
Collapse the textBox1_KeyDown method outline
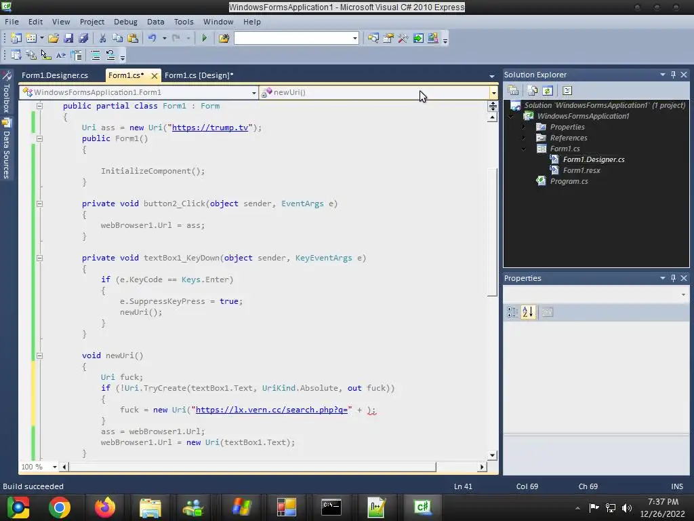[x=39, y=258]
